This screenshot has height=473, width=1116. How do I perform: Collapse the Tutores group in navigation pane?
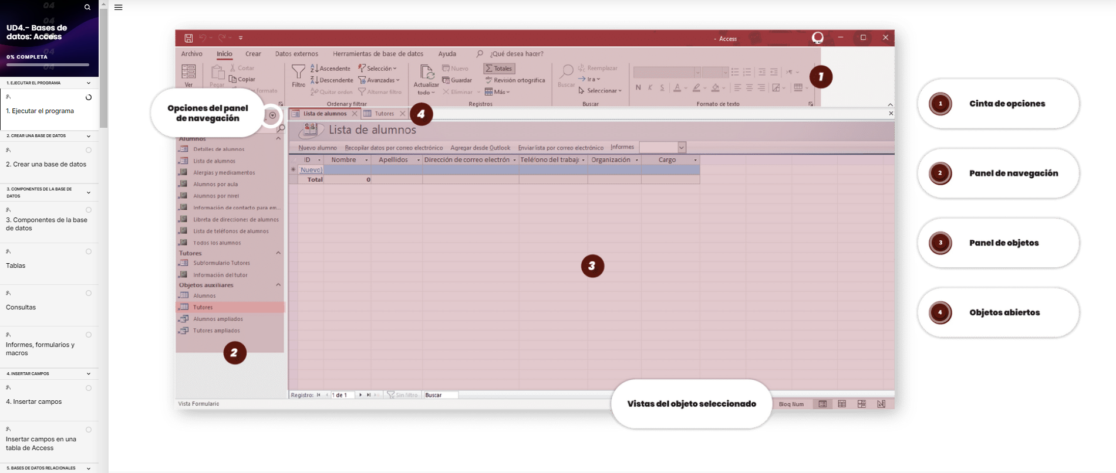pos(278,253)
